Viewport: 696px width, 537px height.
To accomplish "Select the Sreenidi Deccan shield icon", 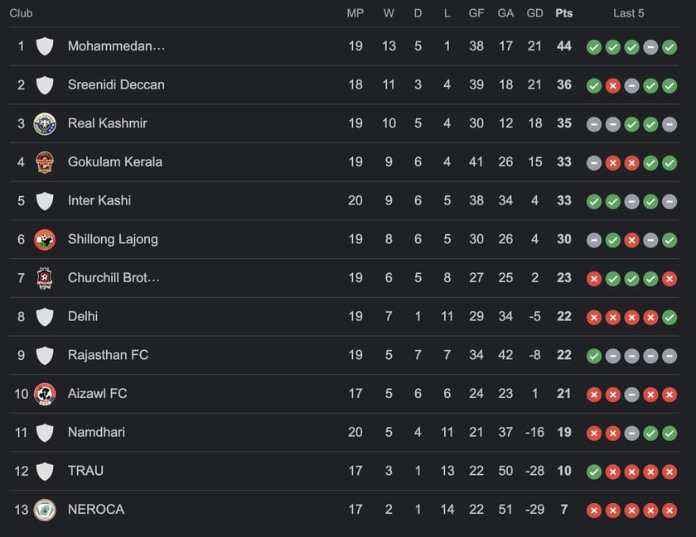I will click(45, 84).
